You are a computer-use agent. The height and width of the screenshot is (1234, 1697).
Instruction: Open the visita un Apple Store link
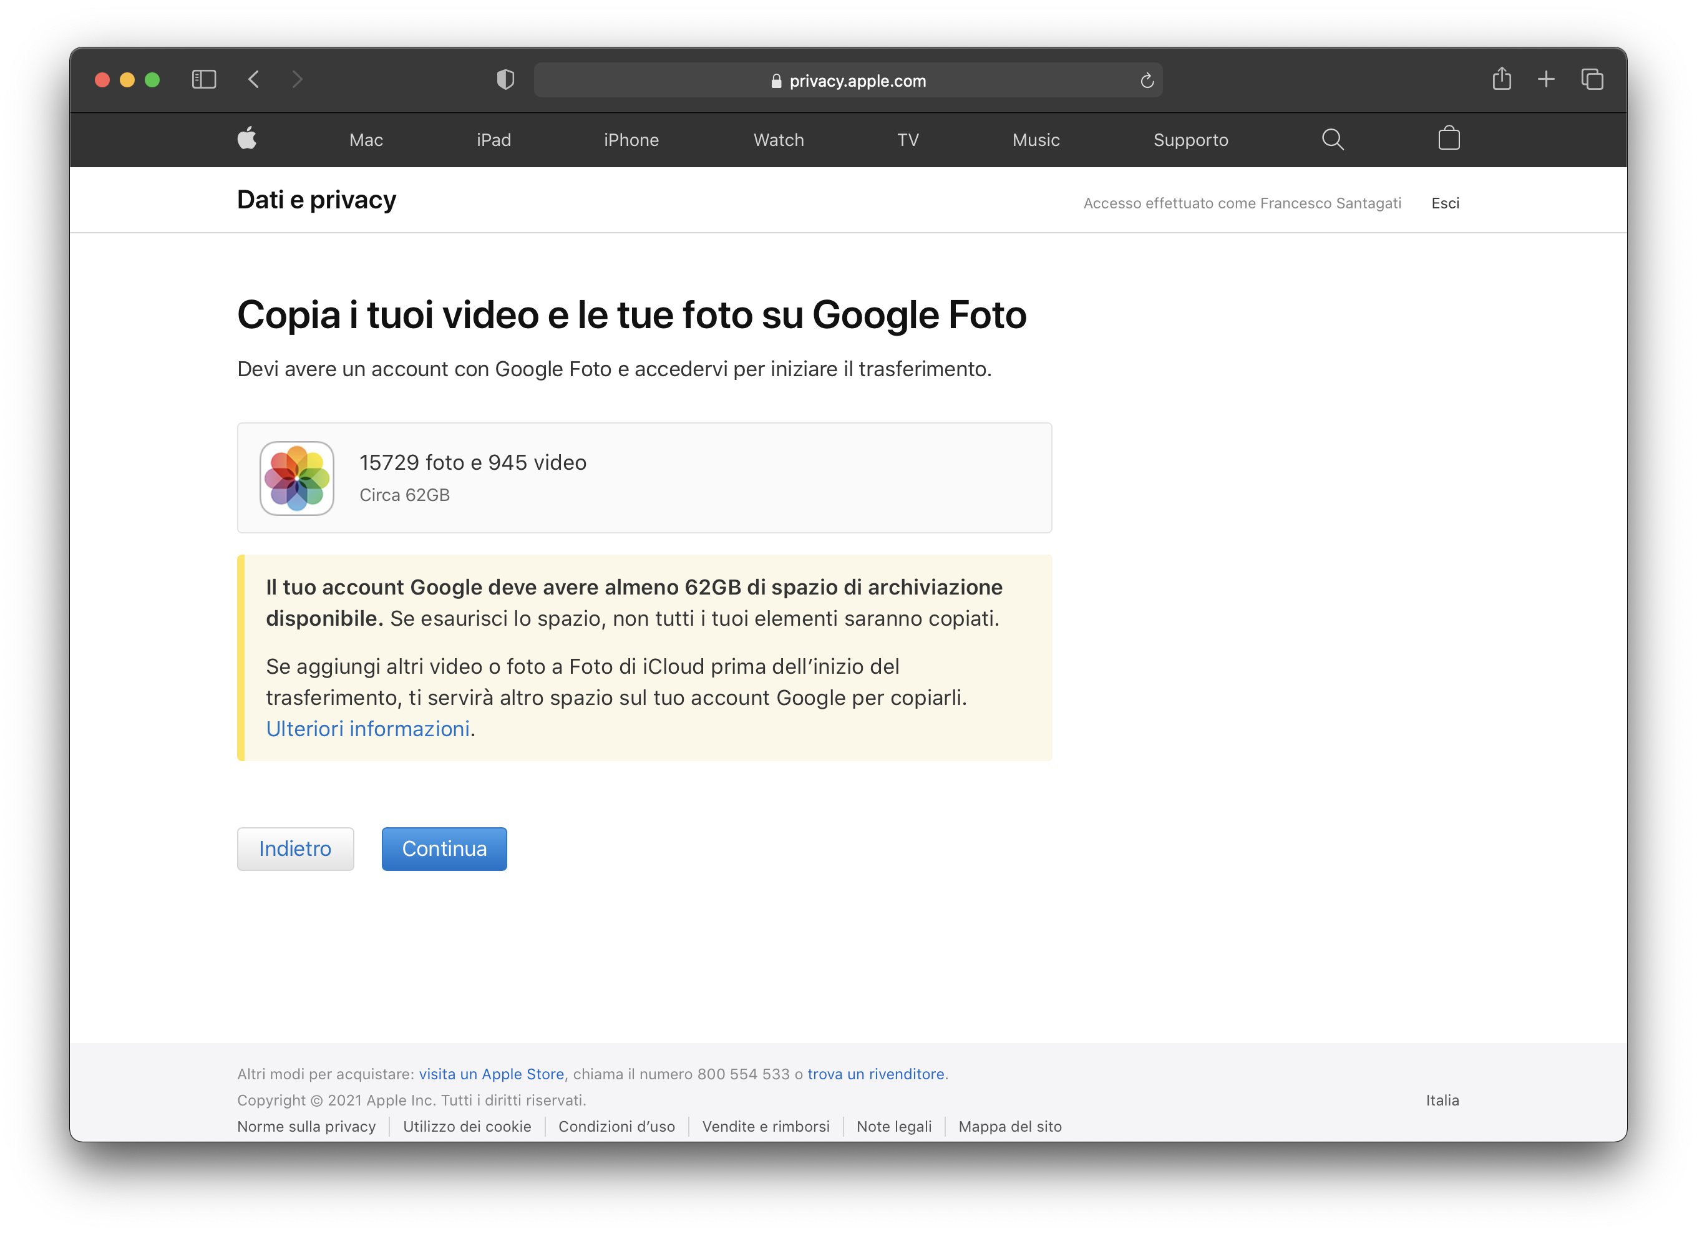[492, 1074]
